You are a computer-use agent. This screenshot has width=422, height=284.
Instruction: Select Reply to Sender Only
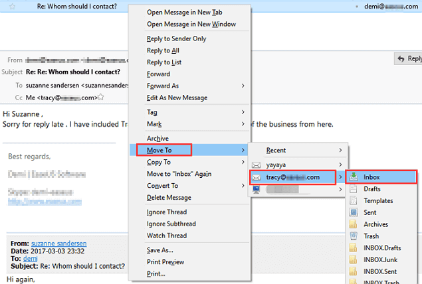[176, 38]
